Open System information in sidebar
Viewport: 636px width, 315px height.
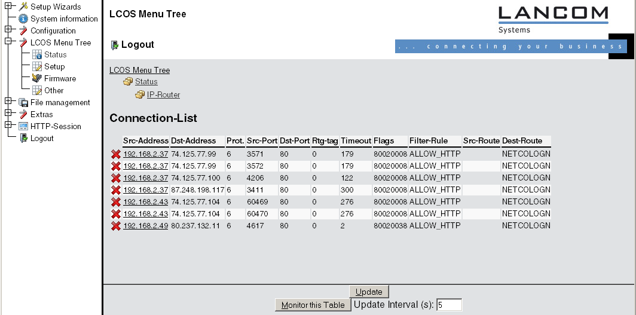(x=64, y=19)
